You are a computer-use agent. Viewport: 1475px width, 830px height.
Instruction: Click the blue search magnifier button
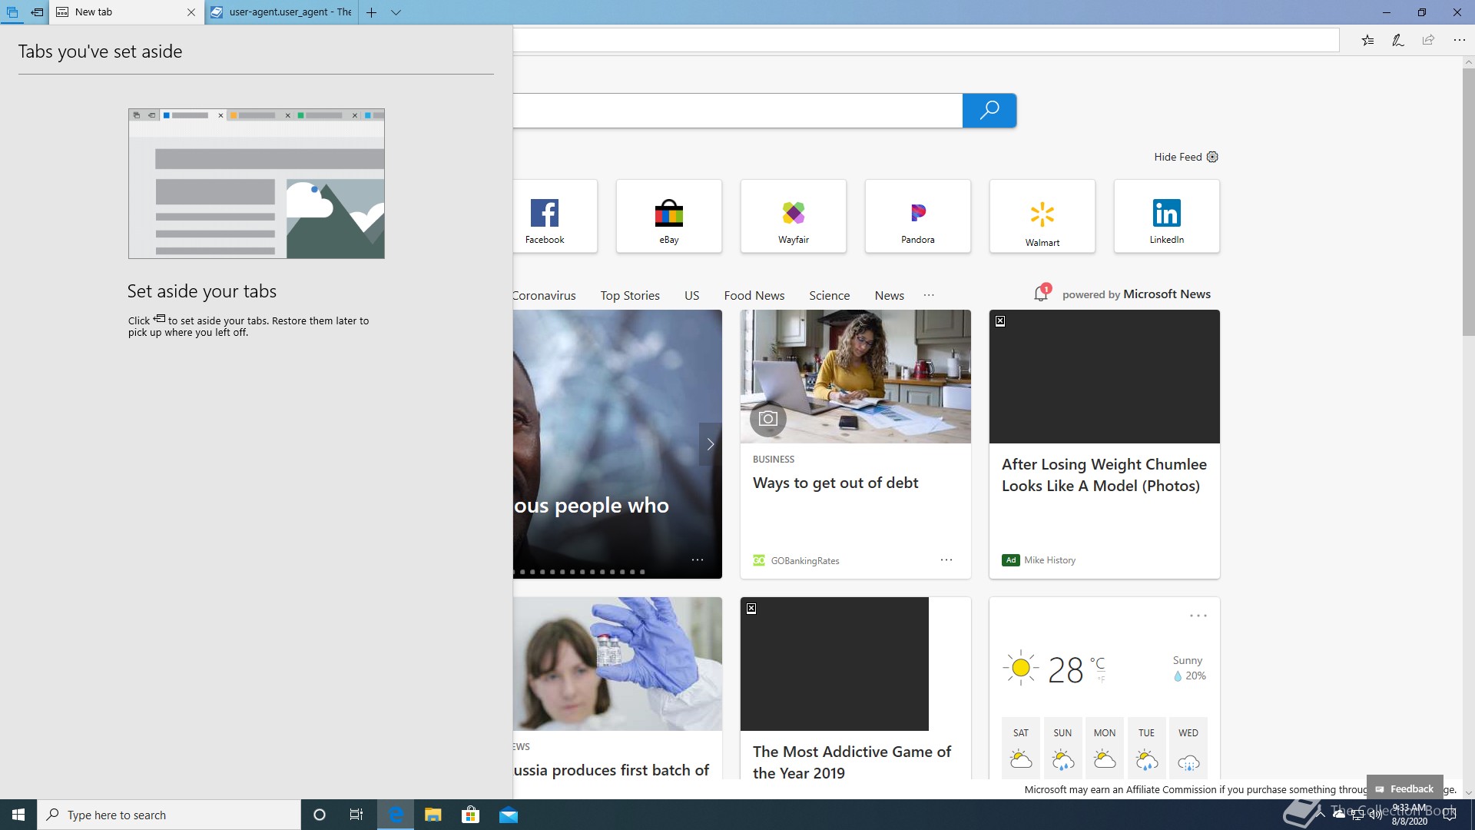pyautogui.click(x=989, y=110)
